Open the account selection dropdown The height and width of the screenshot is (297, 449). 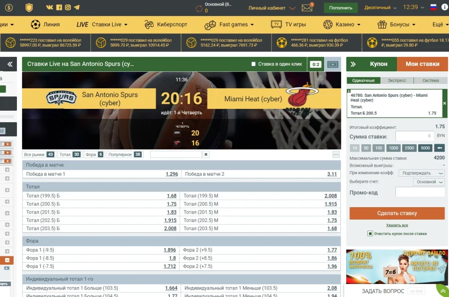click(429, 182)
